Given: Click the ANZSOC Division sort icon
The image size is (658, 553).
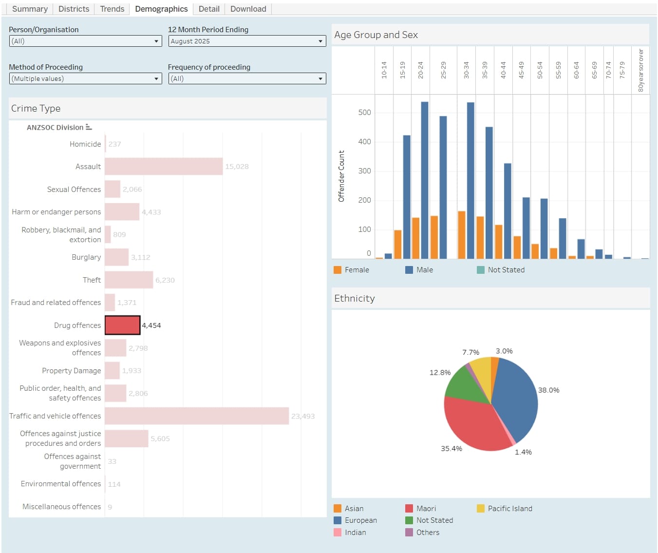Looking at the screenshot, I should (x=89, y=127).
